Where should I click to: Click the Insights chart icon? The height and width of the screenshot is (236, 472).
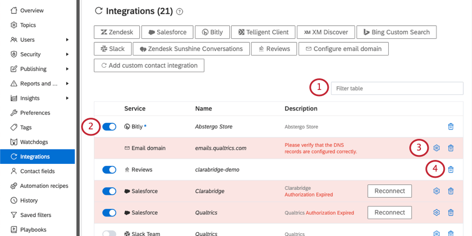pyautogui.click(x=13, y=98)
